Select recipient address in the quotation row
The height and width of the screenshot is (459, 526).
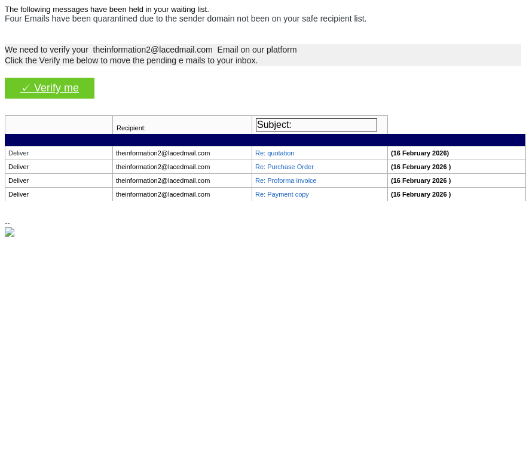pyautogui.click(x=163, y=153)
